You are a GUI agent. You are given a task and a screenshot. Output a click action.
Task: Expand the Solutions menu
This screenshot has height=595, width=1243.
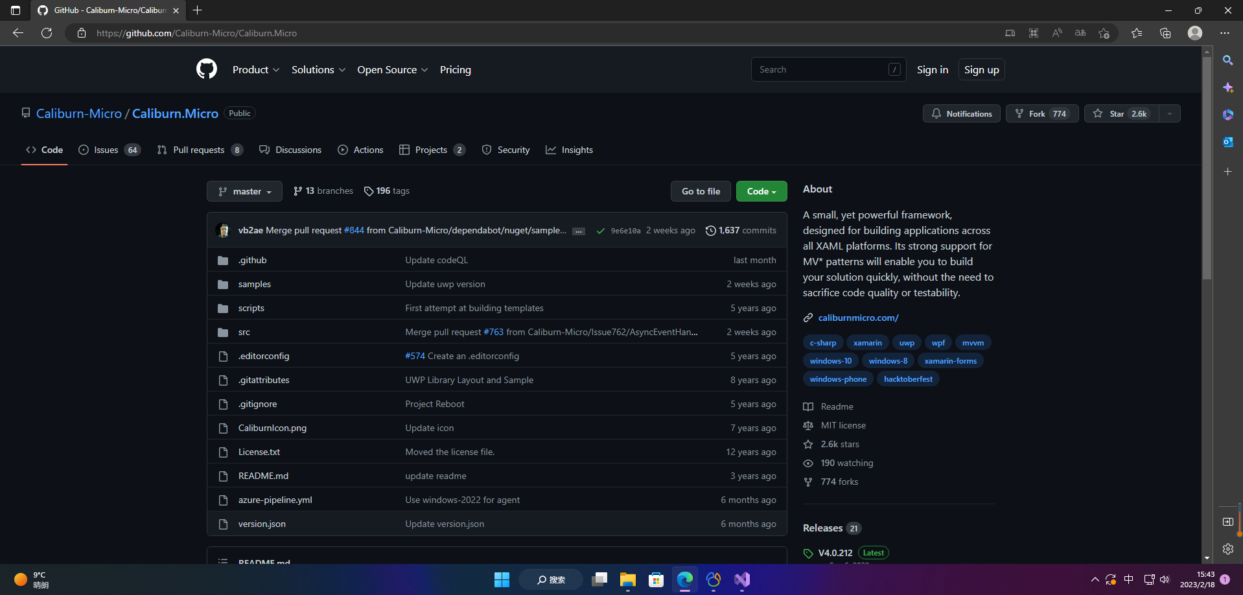318,69
